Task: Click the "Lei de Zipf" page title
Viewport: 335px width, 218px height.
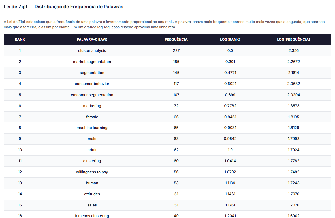Action: [63, 7]
